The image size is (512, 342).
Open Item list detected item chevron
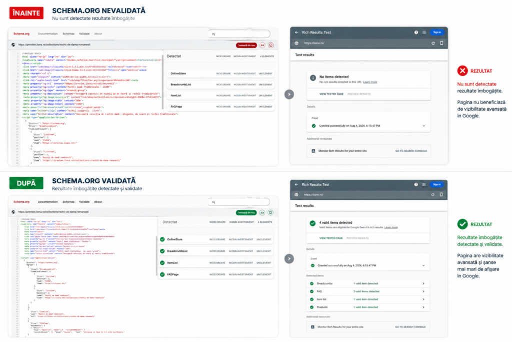(423, 299)
